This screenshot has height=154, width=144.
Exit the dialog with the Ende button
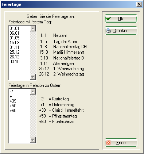(x=121, y=143)
